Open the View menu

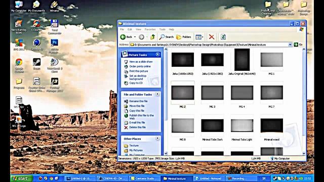pyautogui.click(x=138, y=29)
